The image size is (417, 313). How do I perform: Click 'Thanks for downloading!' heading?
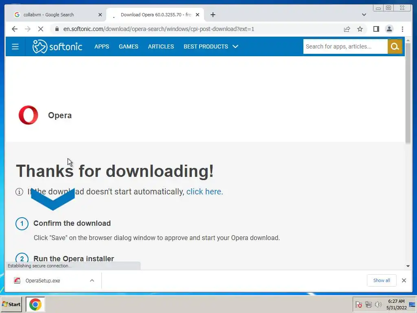pos(115,171)
